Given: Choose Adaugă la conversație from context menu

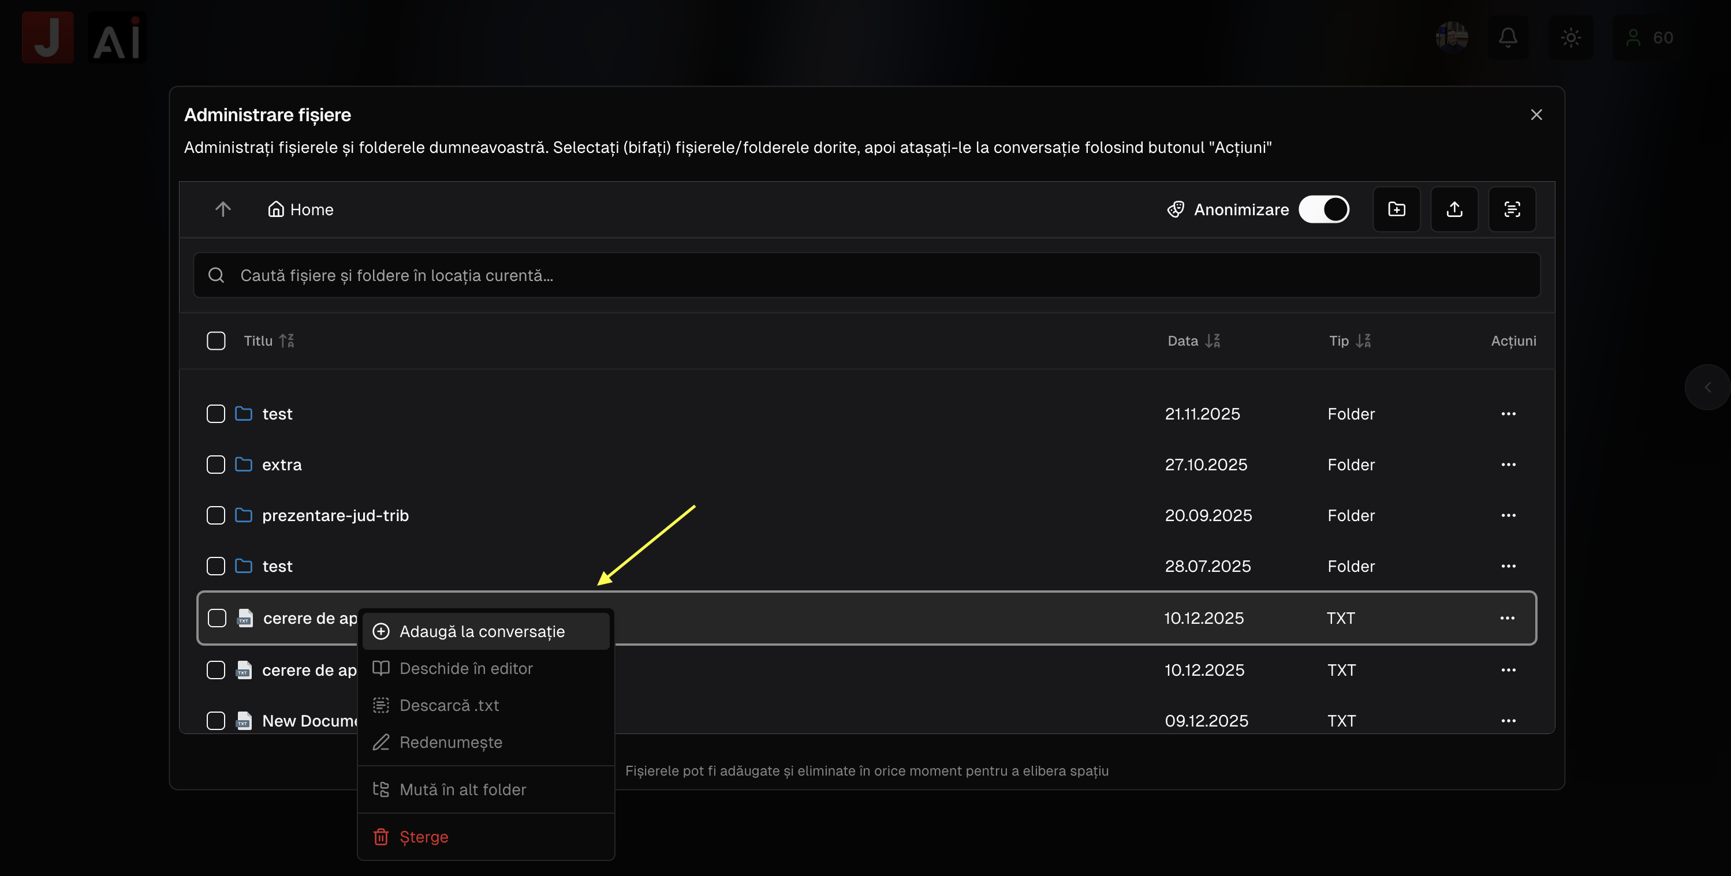Looking at the screenshot, I should click(x=482, y=631).
